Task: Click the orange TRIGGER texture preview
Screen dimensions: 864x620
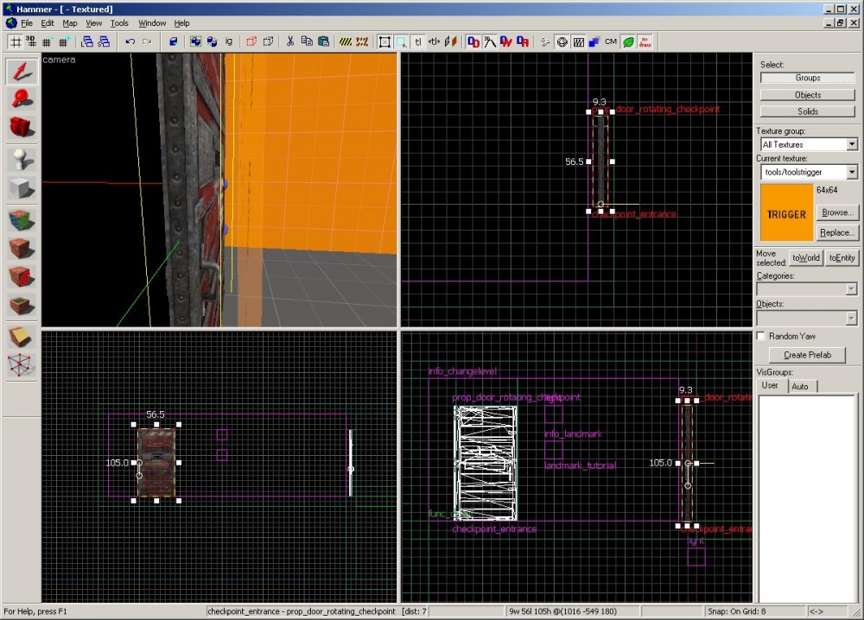Action: 786,212
